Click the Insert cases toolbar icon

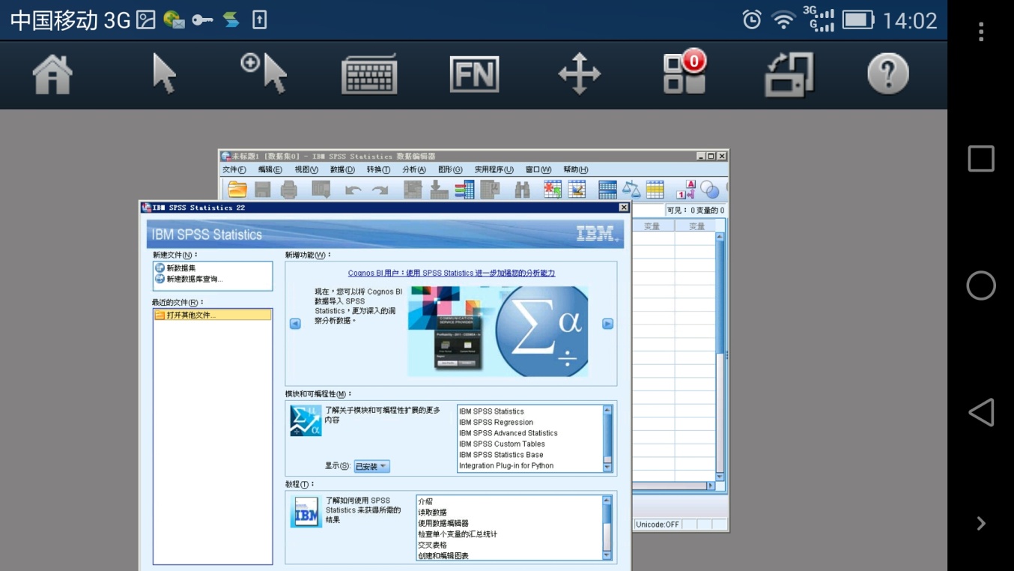tap(553, 190)
